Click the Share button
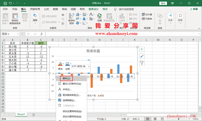 pos(194,9)
